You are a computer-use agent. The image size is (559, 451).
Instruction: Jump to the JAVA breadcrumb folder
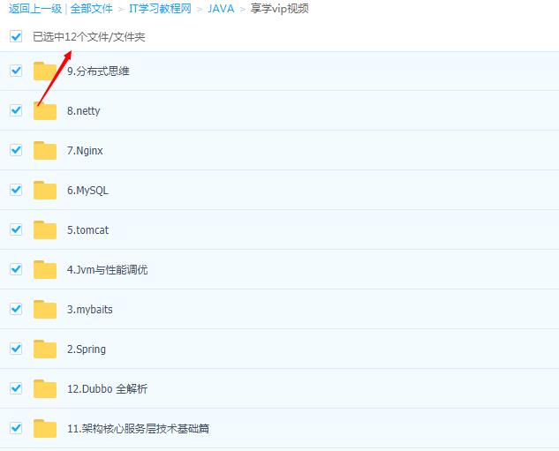221,9
